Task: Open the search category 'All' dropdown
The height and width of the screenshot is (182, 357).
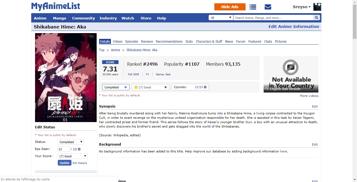Action: 221,18
